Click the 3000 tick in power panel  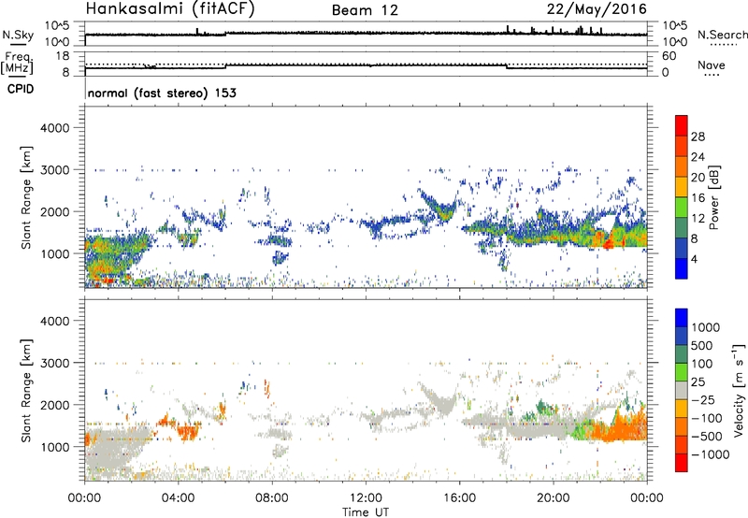[x=54, y=170]
